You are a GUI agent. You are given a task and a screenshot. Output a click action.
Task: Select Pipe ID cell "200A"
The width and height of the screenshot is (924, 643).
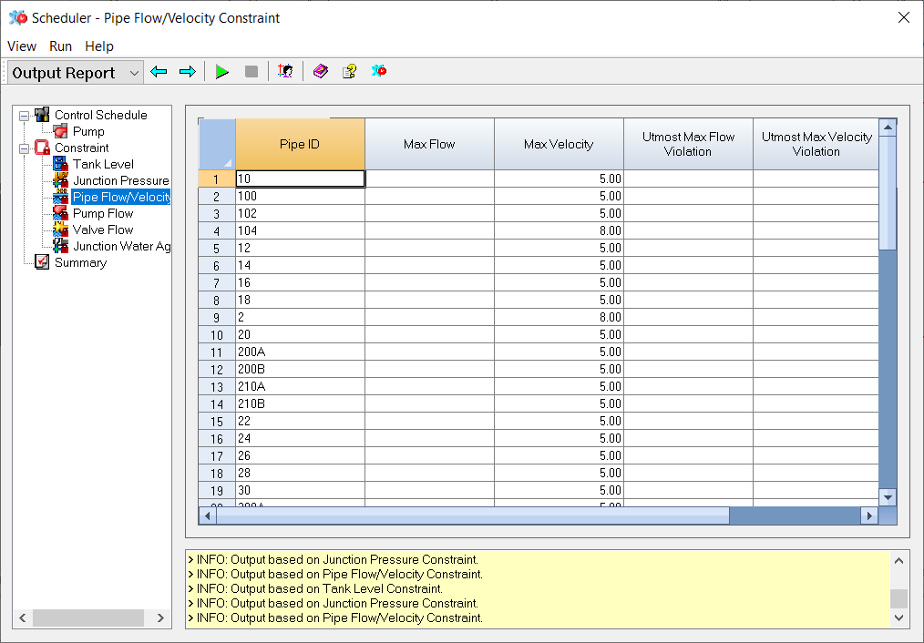(x=300, y=352)
